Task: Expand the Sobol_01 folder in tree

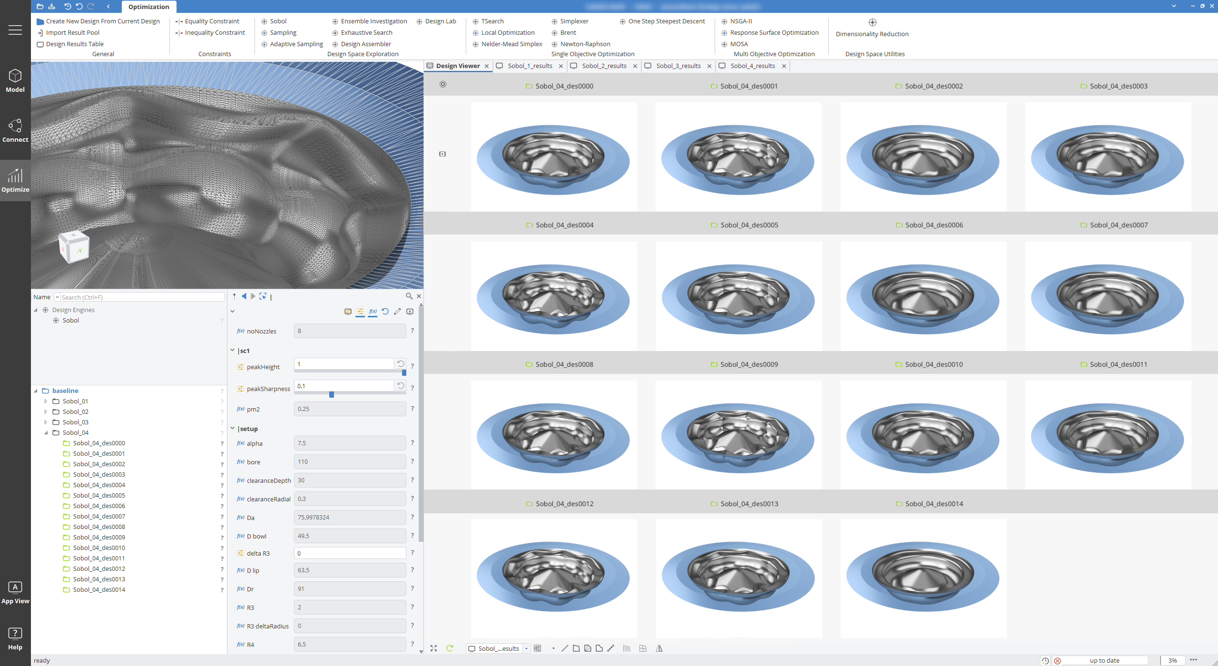Action: [x=46, y=401]
